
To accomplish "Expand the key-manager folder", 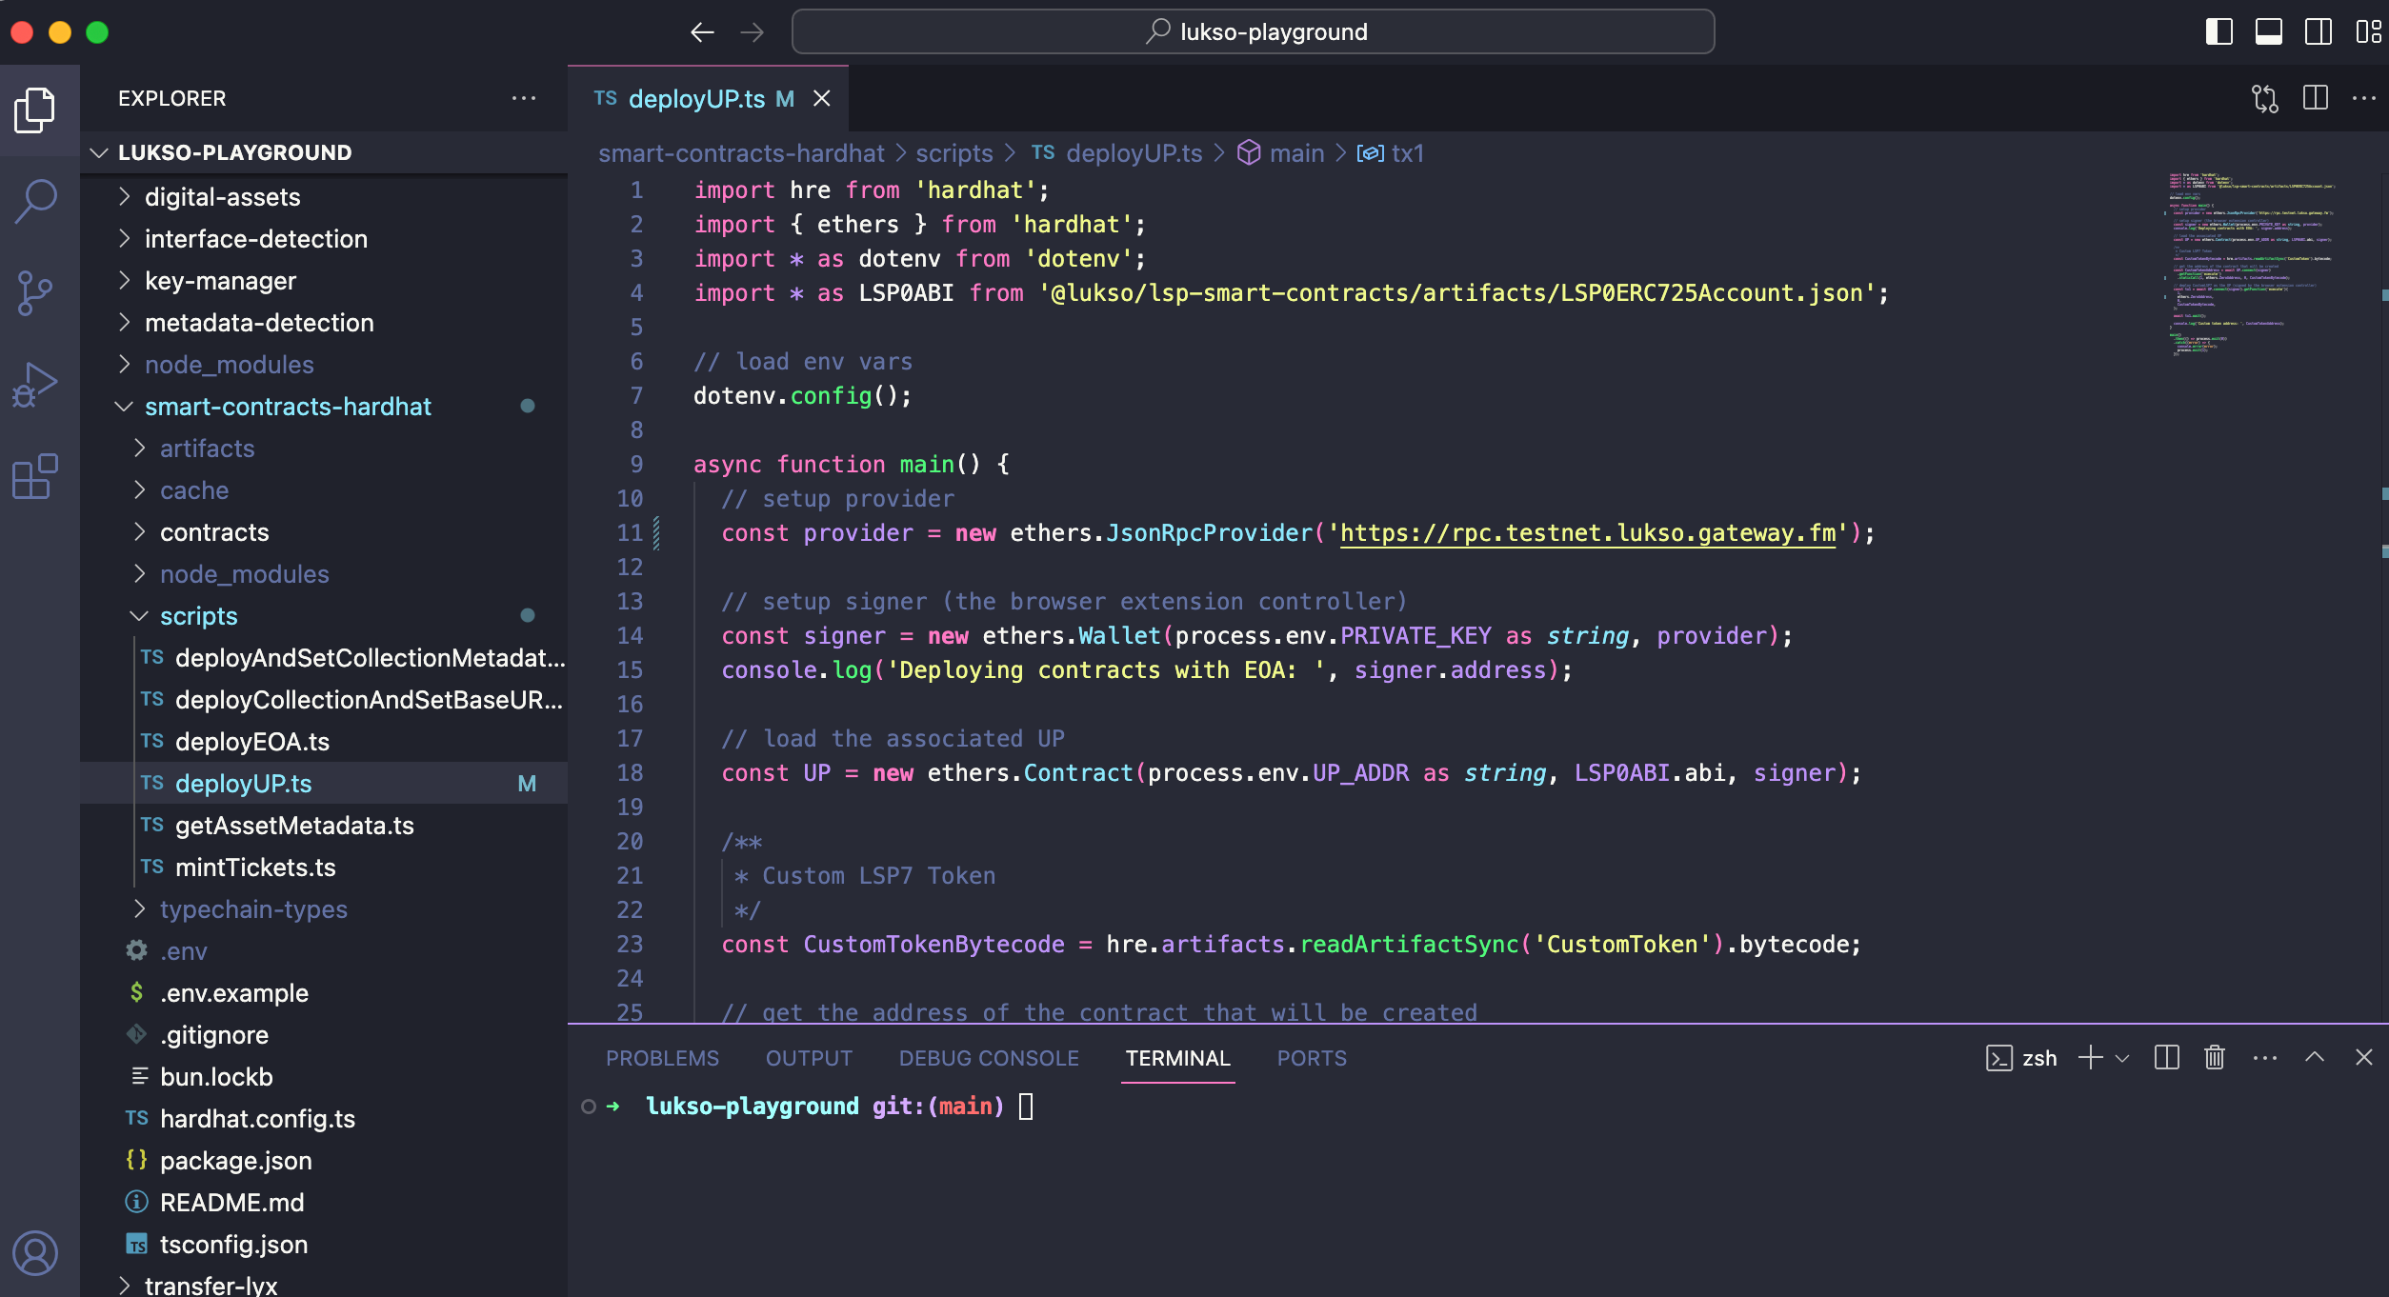I will pyautogui.click(x=324, y=281).
